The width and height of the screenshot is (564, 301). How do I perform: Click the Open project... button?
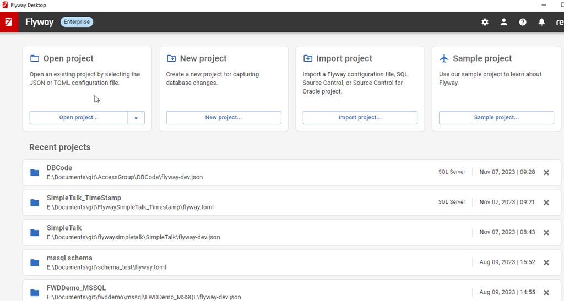point(79,118)
